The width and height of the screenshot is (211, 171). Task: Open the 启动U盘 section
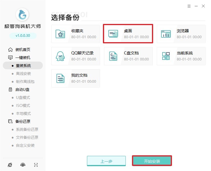(22, 89)
